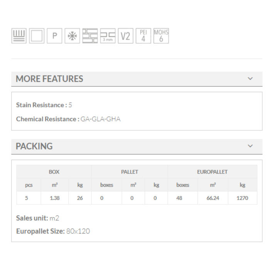Click the V2 shade variation icon
The width and height of the screenshot is (270, 270).
pyautogui.click(x=125, y=36)
